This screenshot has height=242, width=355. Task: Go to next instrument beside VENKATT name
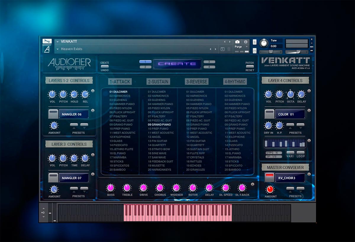click(230, 42)
